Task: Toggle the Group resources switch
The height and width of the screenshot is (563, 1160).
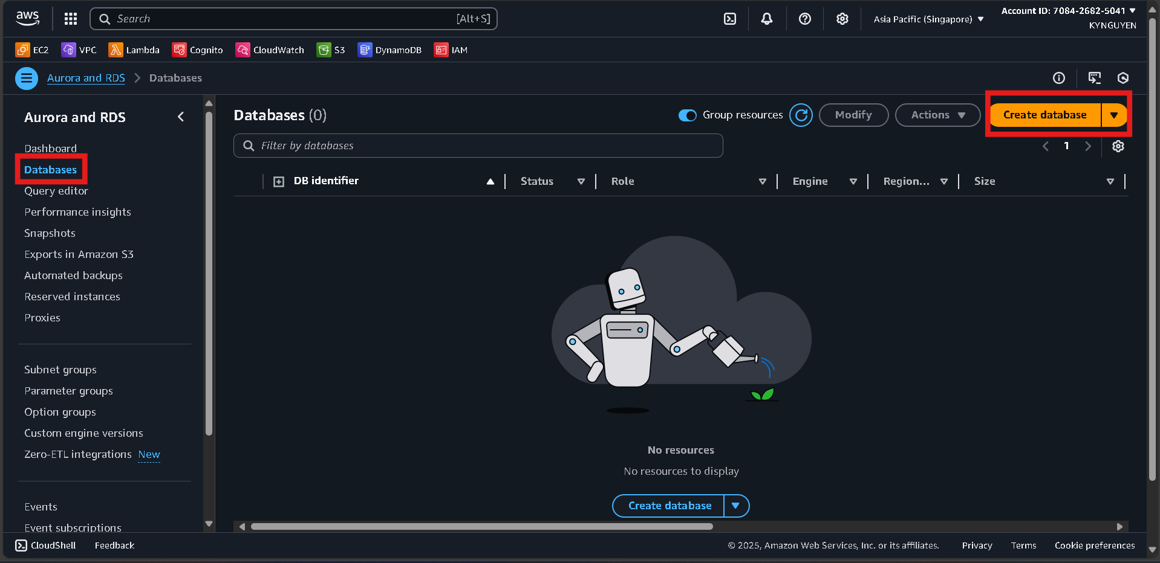Action: 687,115
